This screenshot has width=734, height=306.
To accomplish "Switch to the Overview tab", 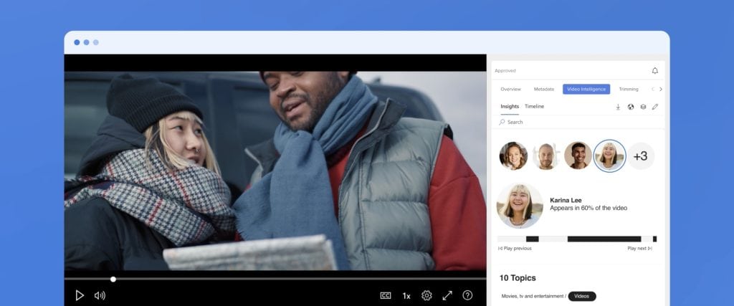I will point(510,89).
